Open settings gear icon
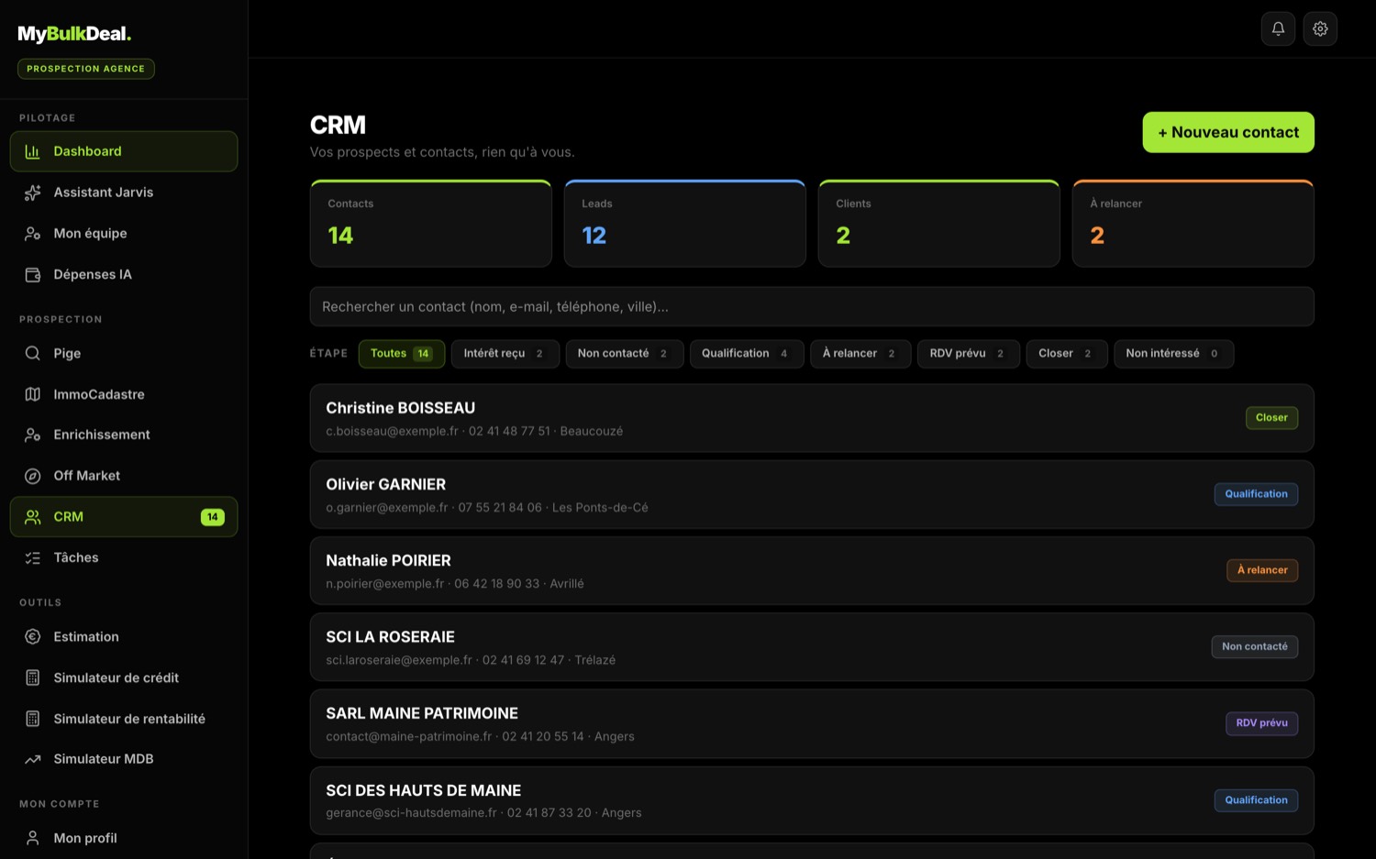The image size is (1376, 859). (x=1320, y=28)
